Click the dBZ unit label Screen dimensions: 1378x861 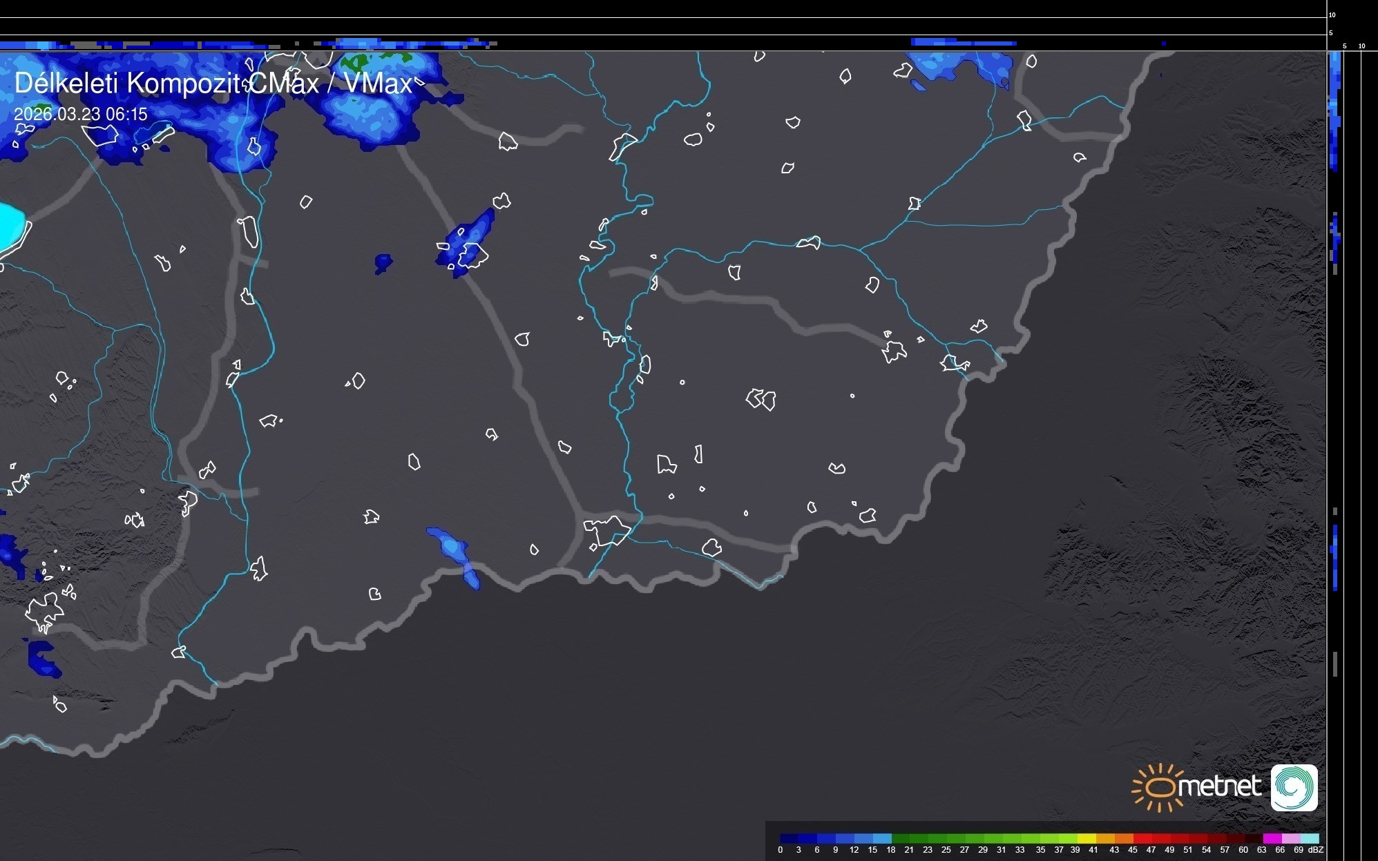1316,850
